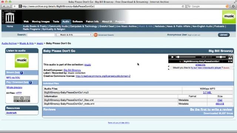237x133 pixels.
Task: Click the Bookmark link under Resources
Action: (11, 113)
